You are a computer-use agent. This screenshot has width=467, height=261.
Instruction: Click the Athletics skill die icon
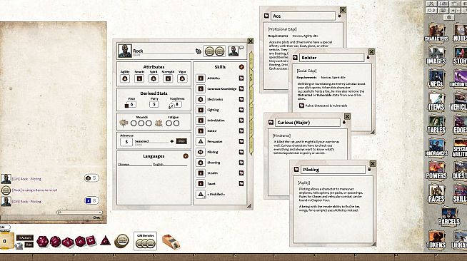click(201, 78)
